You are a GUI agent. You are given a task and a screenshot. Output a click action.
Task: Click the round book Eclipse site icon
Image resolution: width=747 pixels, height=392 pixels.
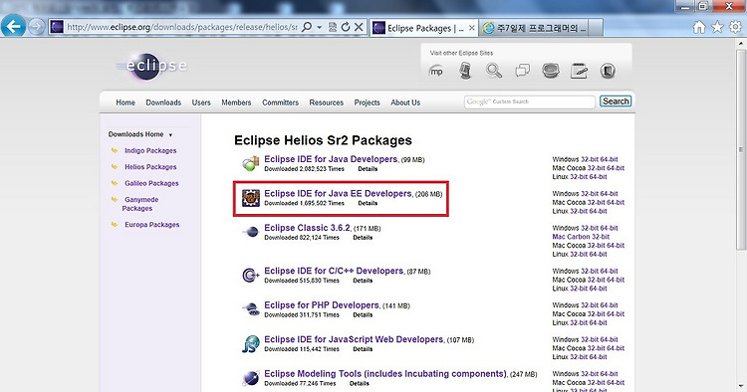[608, 71]
